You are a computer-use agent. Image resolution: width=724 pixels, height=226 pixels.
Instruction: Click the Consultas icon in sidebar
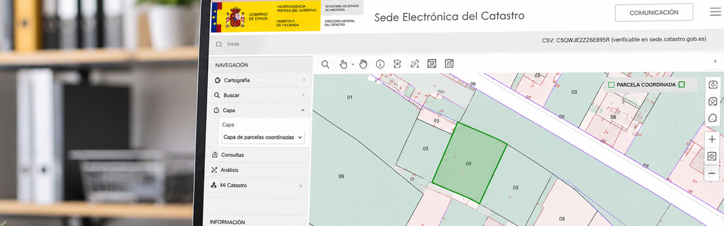[x=215, y=155]
